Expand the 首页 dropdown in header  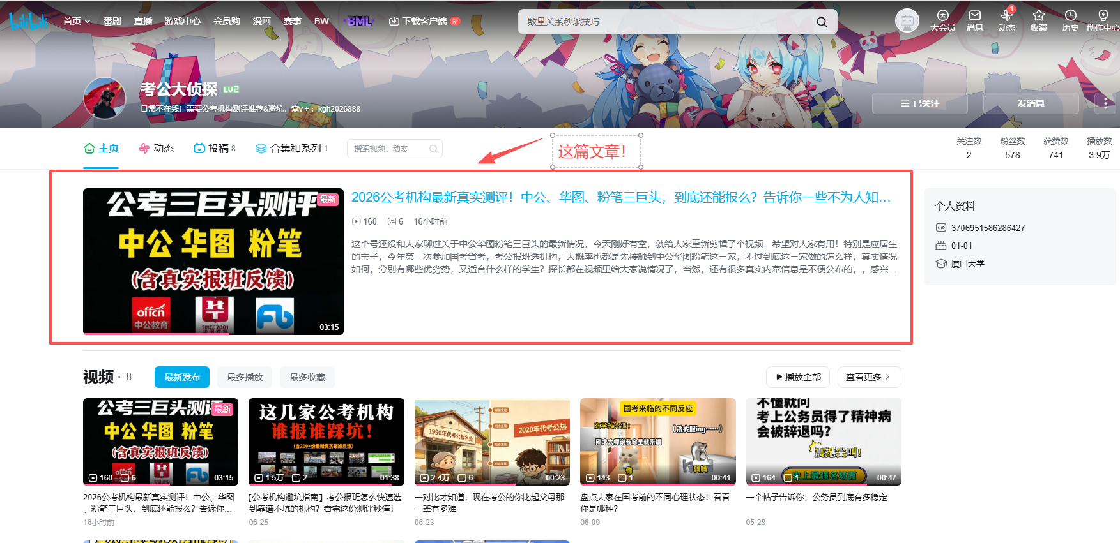[x=77, y=21]
